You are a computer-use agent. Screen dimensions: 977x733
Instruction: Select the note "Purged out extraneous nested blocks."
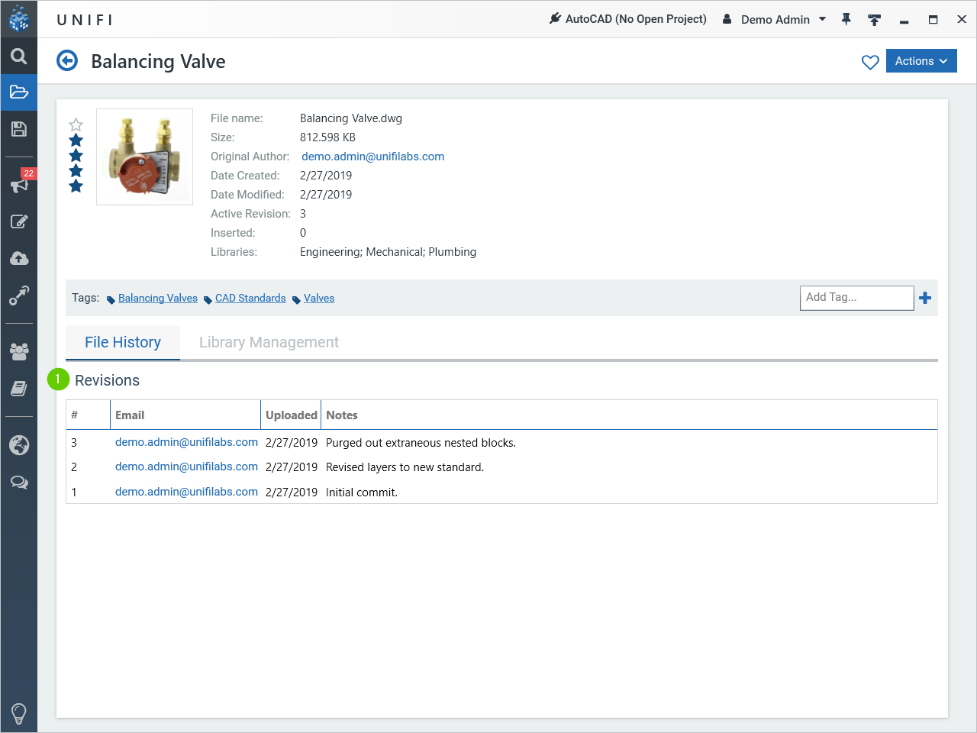(x=421, y=443)
